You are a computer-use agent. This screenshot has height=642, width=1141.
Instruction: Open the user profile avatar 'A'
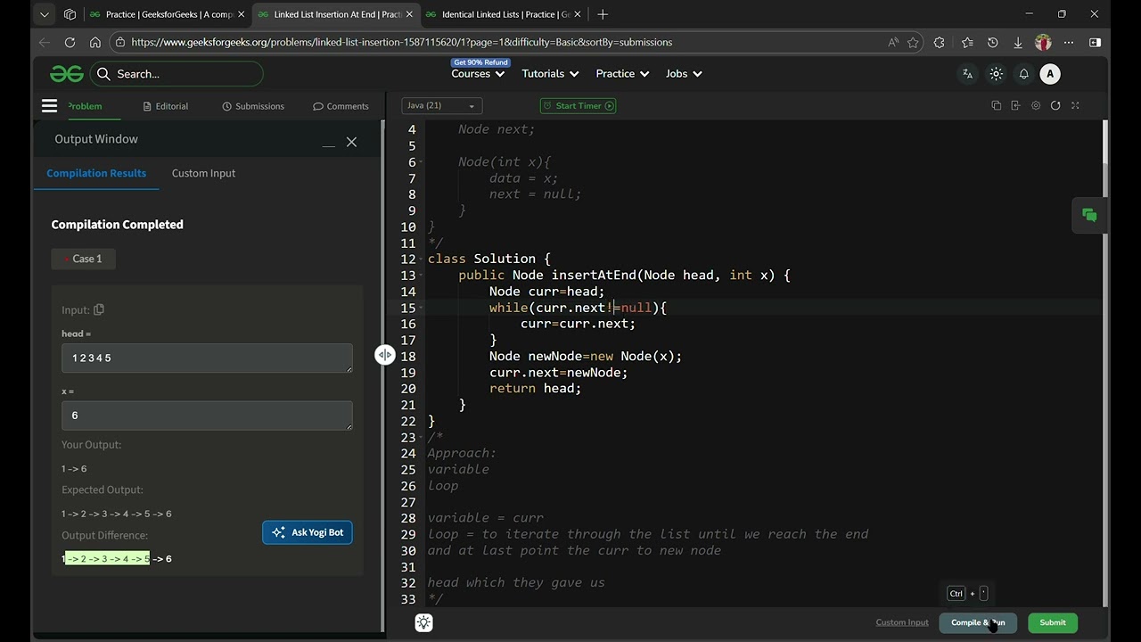[1050, 74]
